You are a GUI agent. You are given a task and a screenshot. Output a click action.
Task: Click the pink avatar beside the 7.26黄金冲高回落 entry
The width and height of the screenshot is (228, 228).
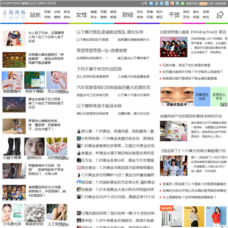(x=79, y=168)
